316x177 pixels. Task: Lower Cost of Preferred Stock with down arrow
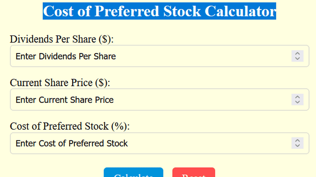(297, 146)
